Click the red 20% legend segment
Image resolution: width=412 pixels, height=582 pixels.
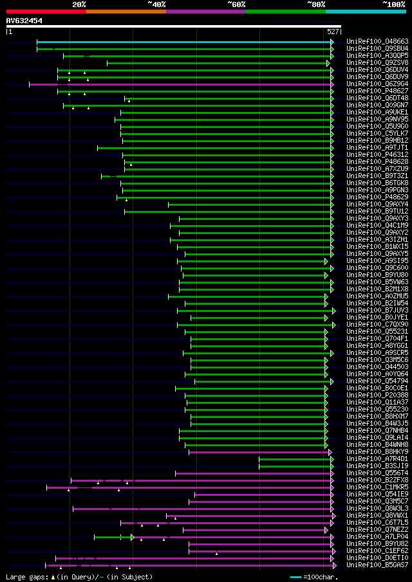[46, 12]
